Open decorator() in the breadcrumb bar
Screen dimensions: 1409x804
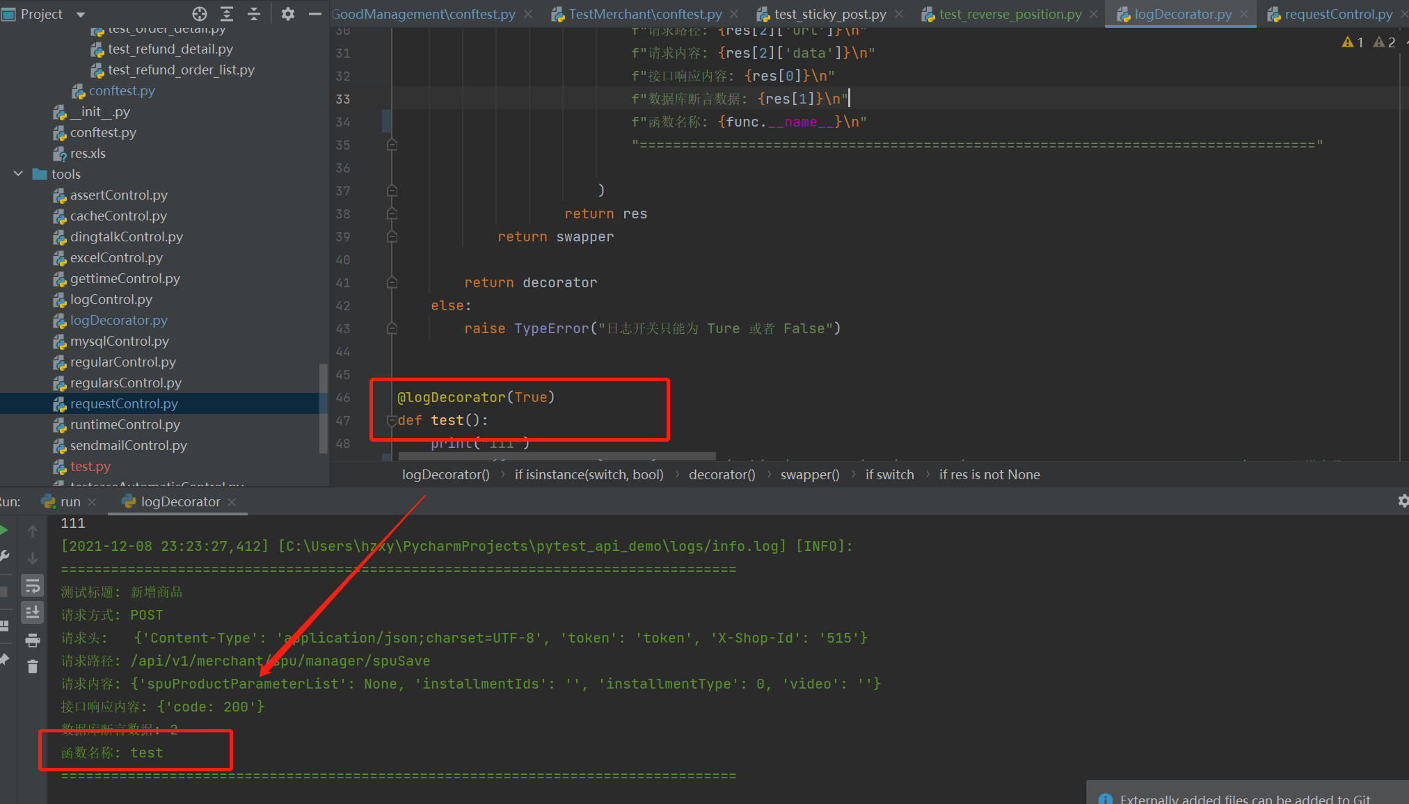[x=722, y=474]
